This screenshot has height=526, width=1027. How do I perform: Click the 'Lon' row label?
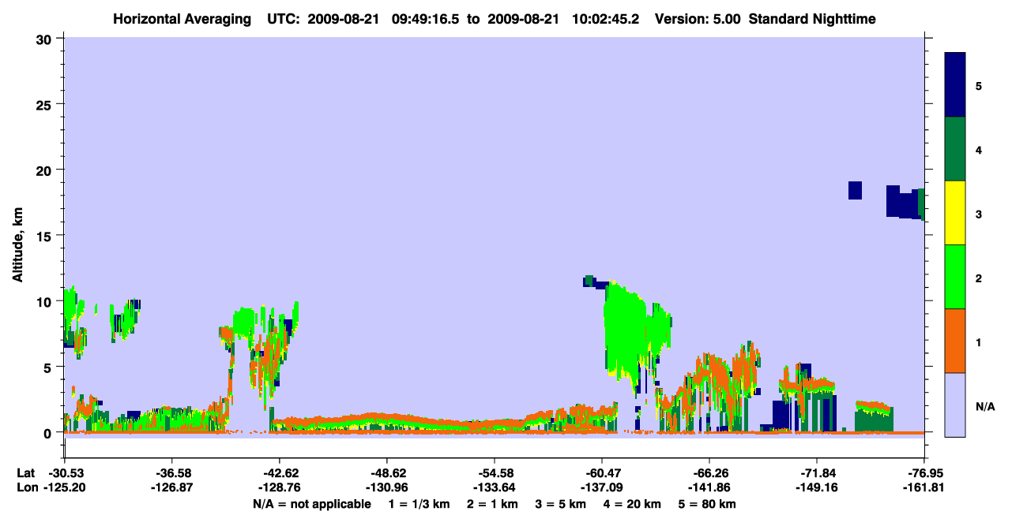pos(27,488)
